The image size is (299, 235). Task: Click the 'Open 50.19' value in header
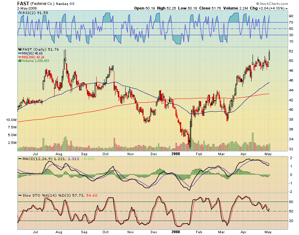tap(145, 8)
